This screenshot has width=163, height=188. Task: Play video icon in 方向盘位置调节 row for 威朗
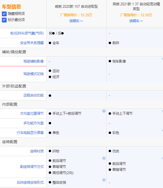pos(104,111)
